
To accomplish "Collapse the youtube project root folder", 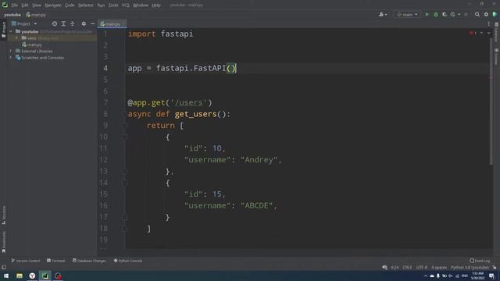I will 11,31.
